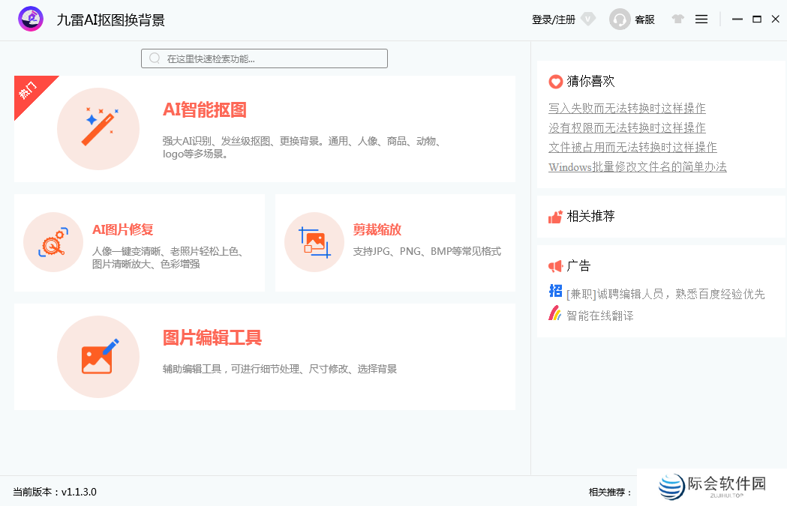This screenshot has height=506, width=787.
Task: Click the megaphone icon beside 广告
Action: coord(554,265)
